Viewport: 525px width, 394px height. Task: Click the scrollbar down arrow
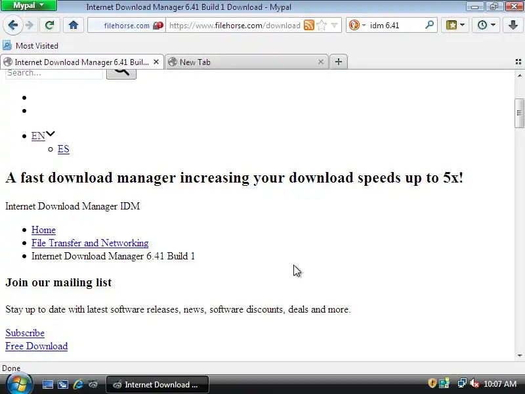tap(519, 356)
